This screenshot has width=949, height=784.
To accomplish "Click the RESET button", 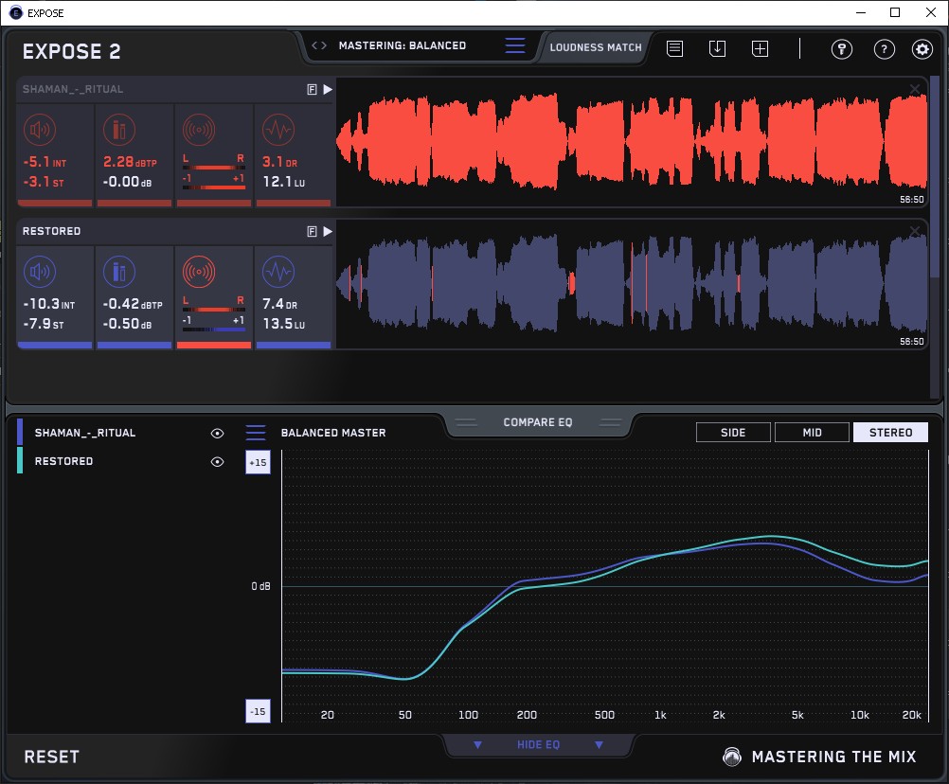I will (51, 757).
